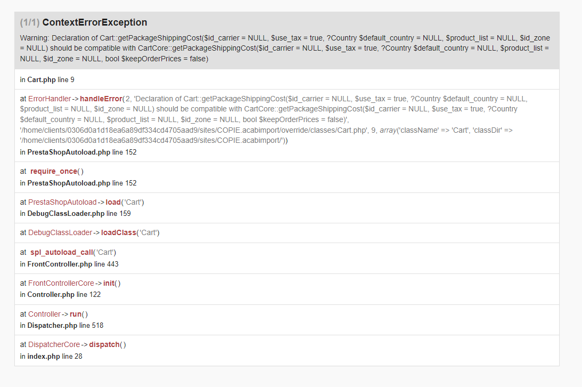
Task: Click the loadClass method name
Action: coord(118,232)
